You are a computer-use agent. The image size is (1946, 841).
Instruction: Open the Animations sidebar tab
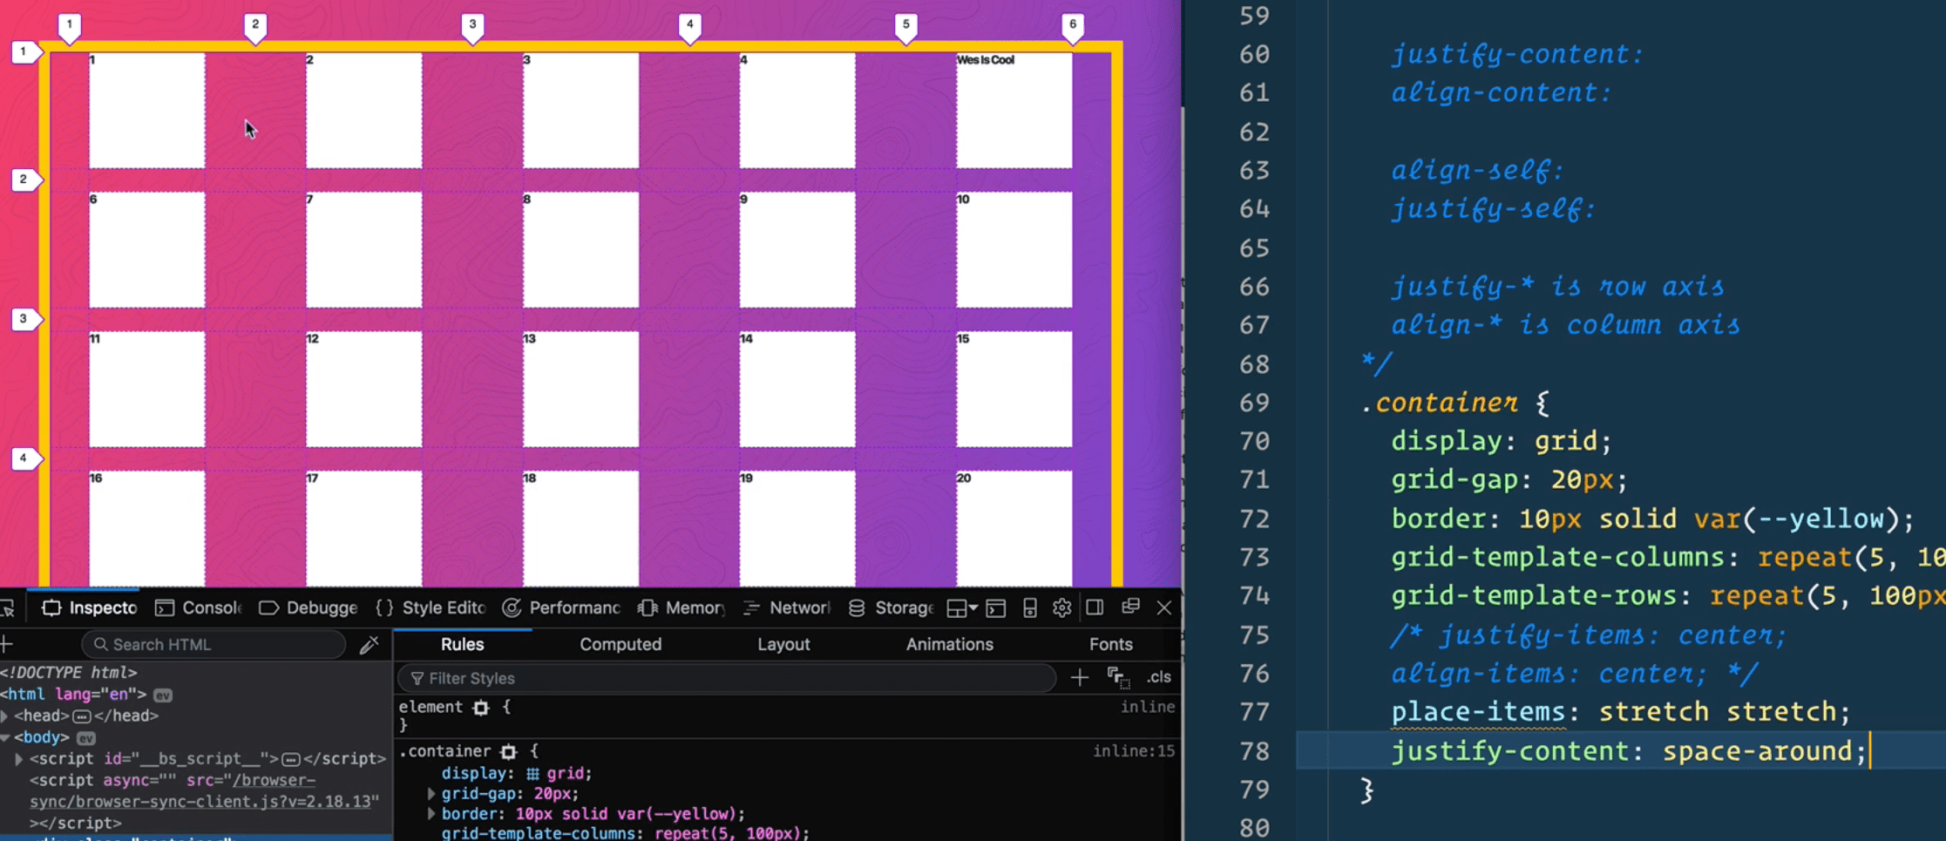(949, 644)
